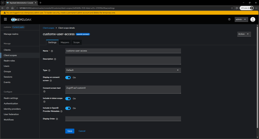Screen dimensions: 259x139
Task: Open browser extensions icon
Action: 237,8
